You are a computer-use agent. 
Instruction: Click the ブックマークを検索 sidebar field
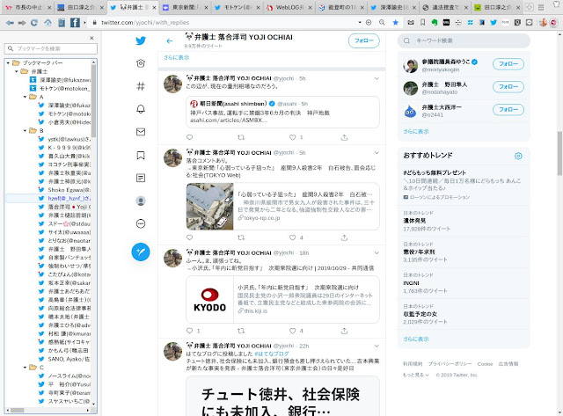pyautogui.click(x=51, y=48)
